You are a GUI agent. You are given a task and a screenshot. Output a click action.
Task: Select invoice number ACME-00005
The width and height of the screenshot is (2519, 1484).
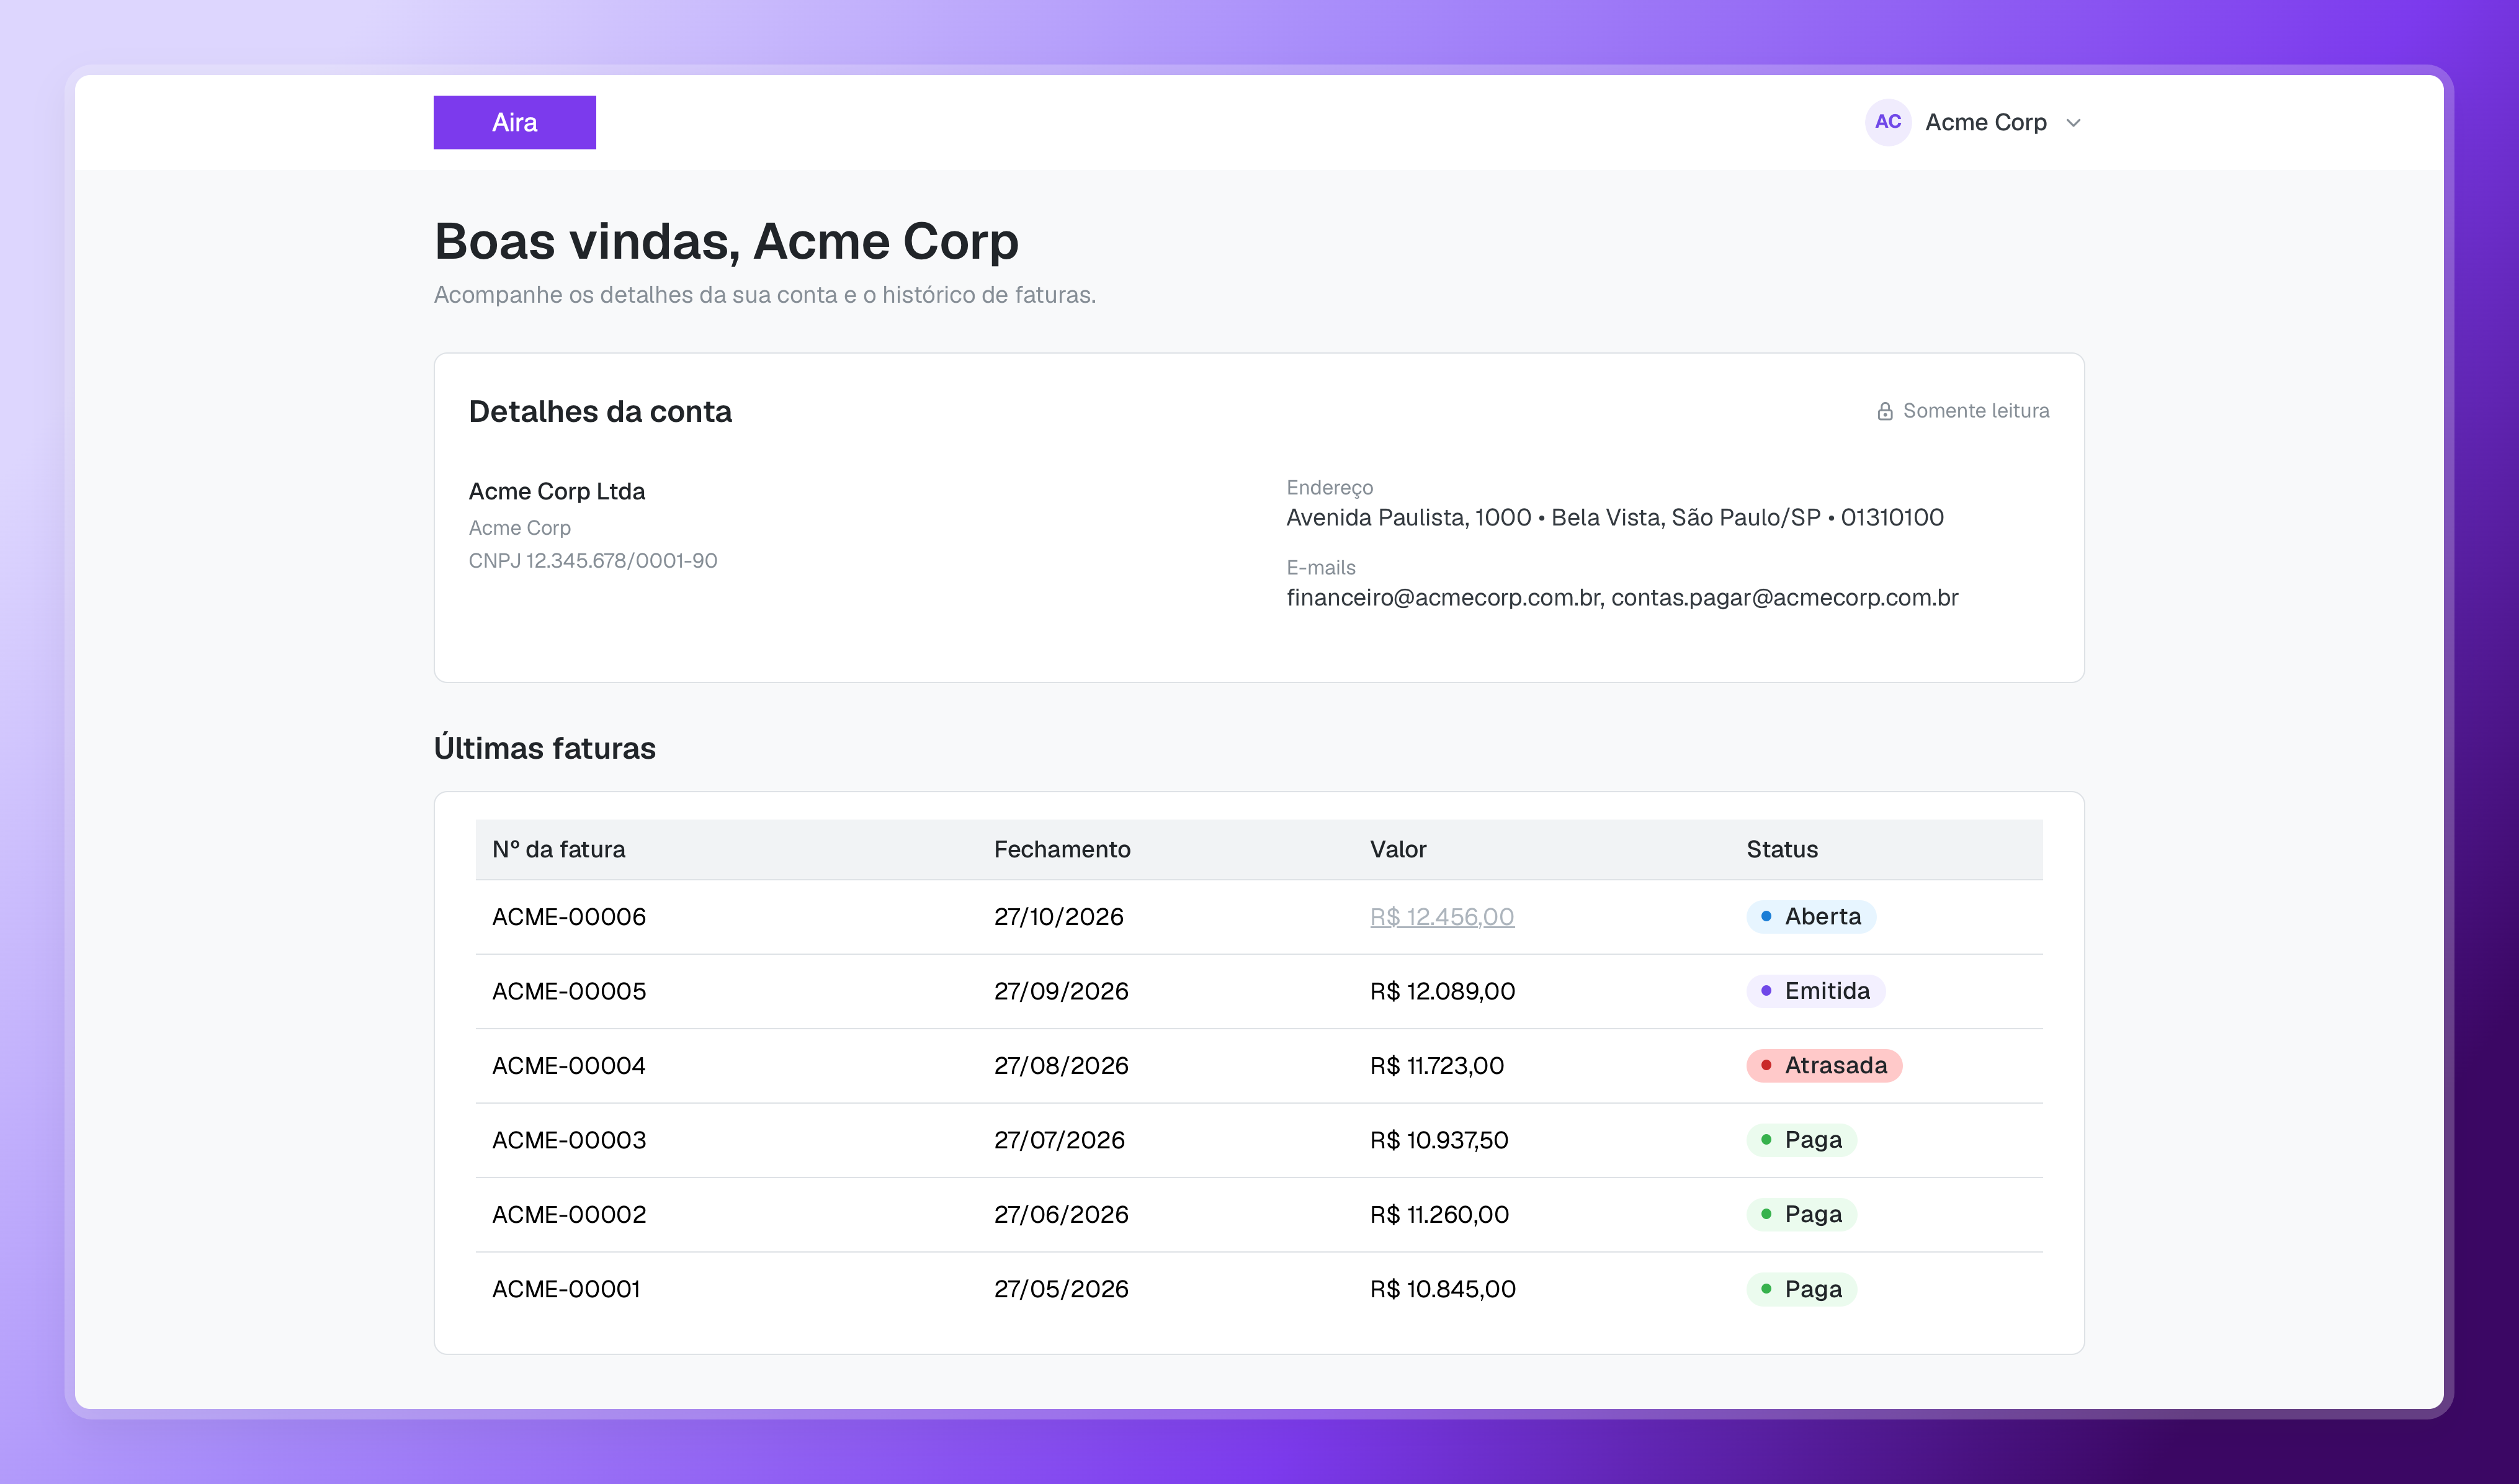(x=569, y=991)
